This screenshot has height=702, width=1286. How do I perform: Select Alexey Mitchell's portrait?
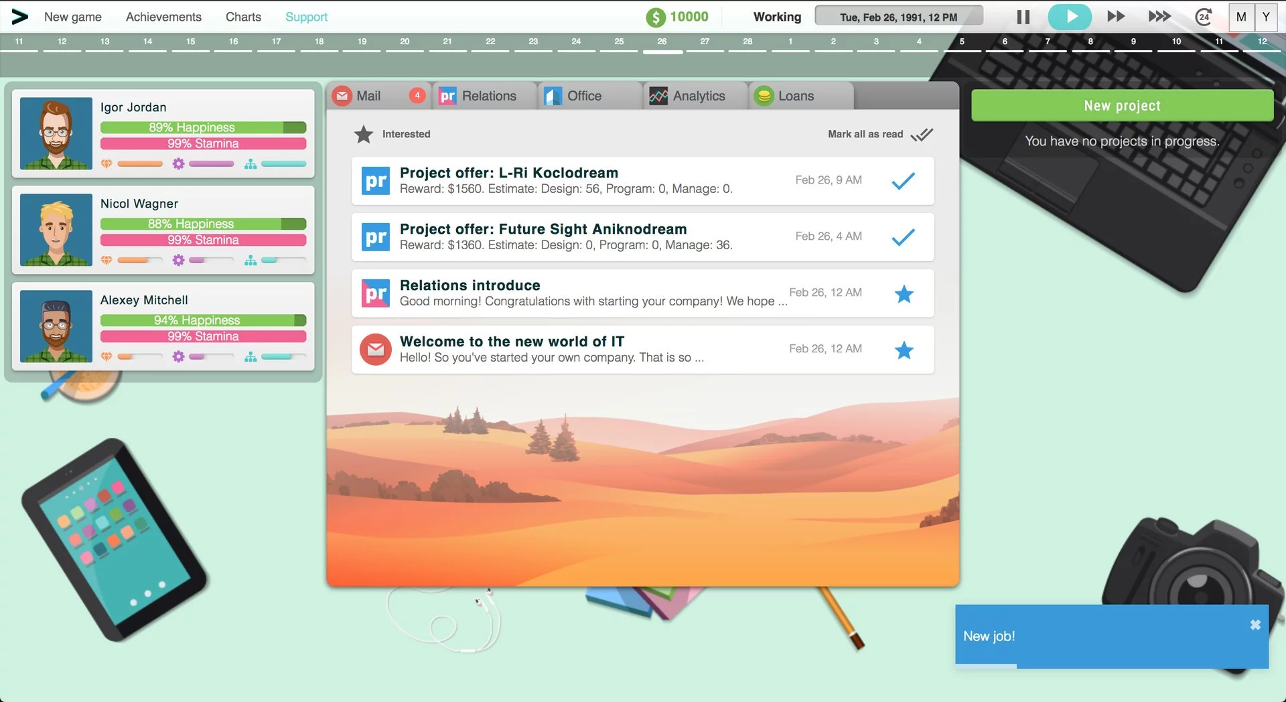point(56,326)
